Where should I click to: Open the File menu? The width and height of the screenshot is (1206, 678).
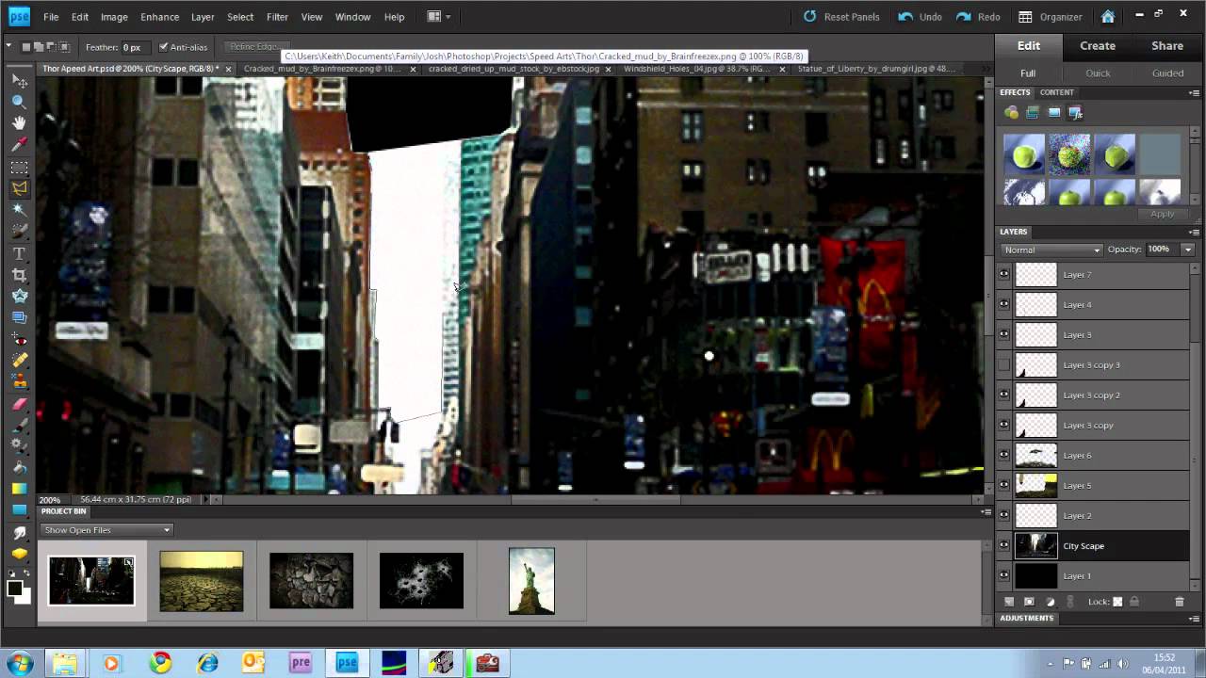tap(51, 17)
